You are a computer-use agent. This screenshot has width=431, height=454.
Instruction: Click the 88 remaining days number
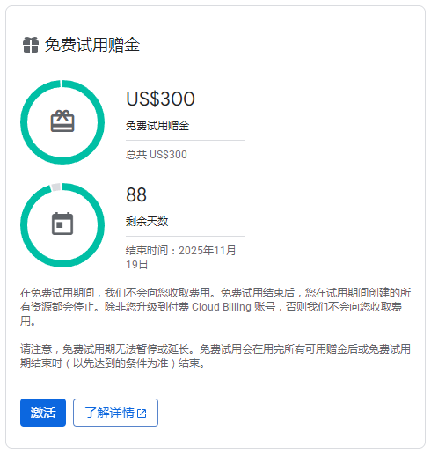(x=136, y=194)
